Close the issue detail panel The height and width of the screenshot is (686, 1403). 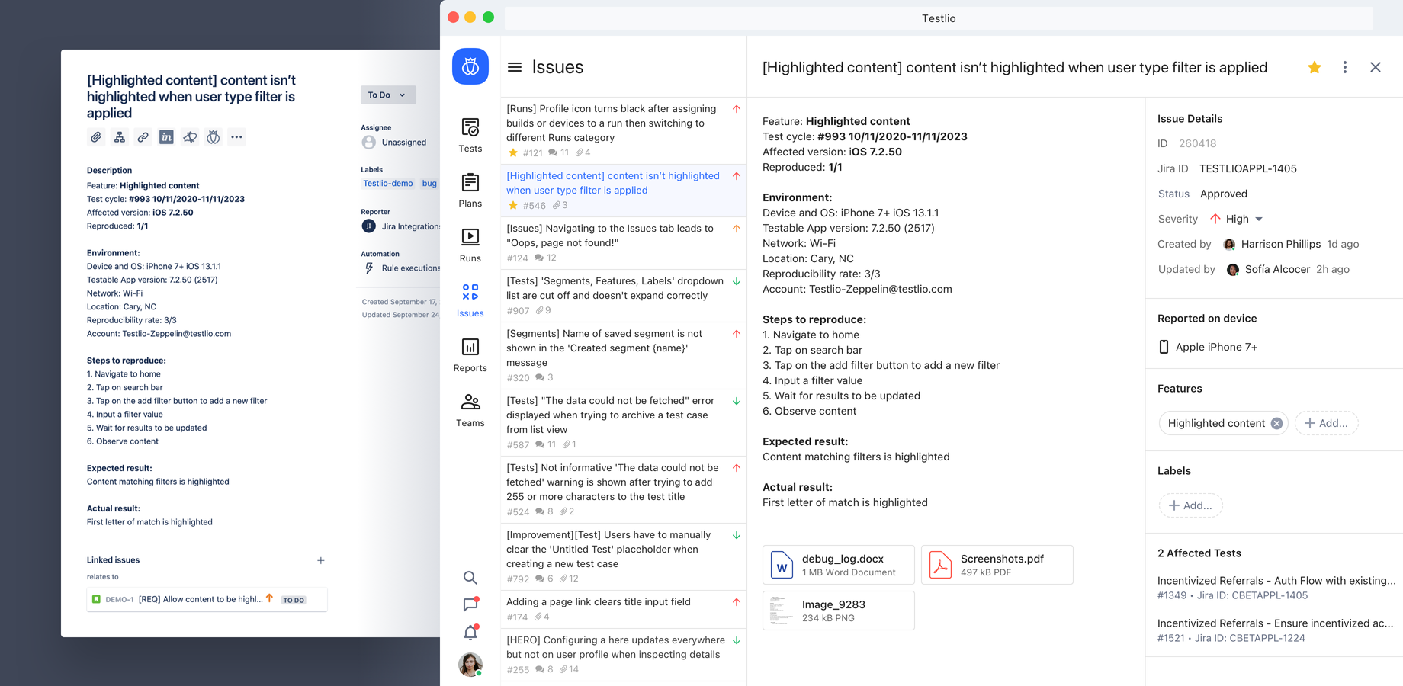point(1376,67)
